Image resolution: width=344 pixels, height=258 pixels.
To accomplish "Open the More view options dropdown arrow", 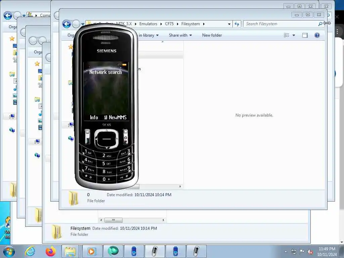I will (x=294, y=35).
